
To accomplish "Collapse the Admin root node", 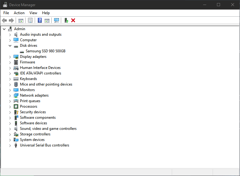I will point(4,29).
